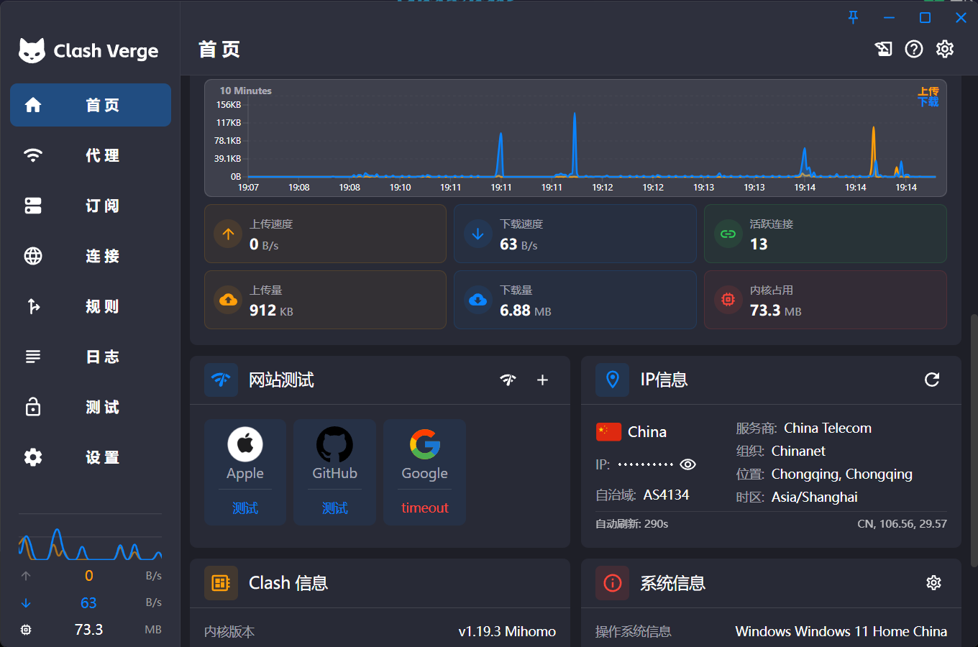Viewport: 978px width, 647px height.
Task: Open the 连接 (Connections) sidebar page
Action: click(x=91, y=256)
